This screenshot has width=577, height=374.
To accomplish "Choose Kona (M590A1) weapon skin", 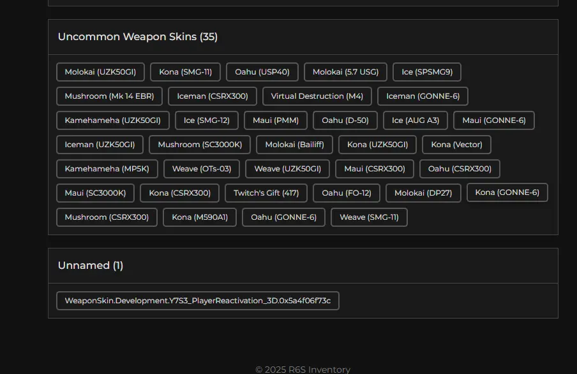I will (199, 217).
